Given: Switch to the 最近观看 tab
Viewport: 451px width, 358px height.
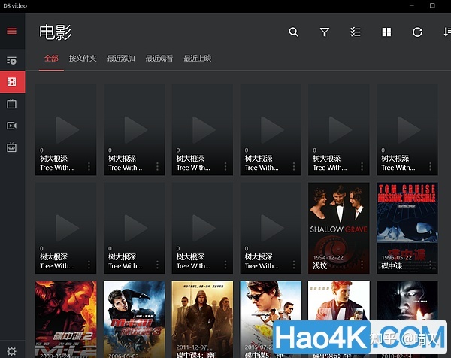Looking at the screenshot, I should pyautogui.click(x=159, y=59).
